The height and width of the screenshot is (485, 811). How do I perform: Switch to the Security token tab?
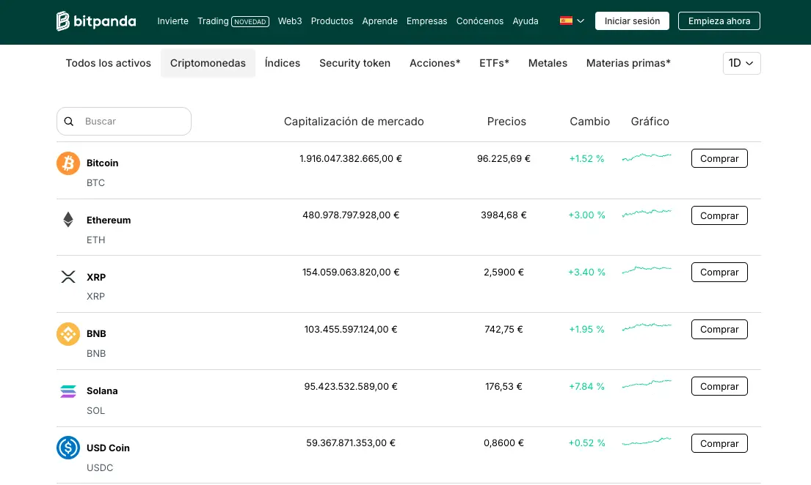tap(354, 63)
